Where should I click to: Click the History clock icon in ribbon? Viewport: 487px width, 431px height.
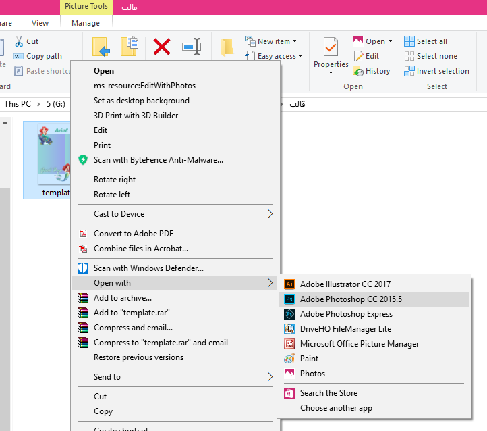pyautogui.click(x=358, y=71)
